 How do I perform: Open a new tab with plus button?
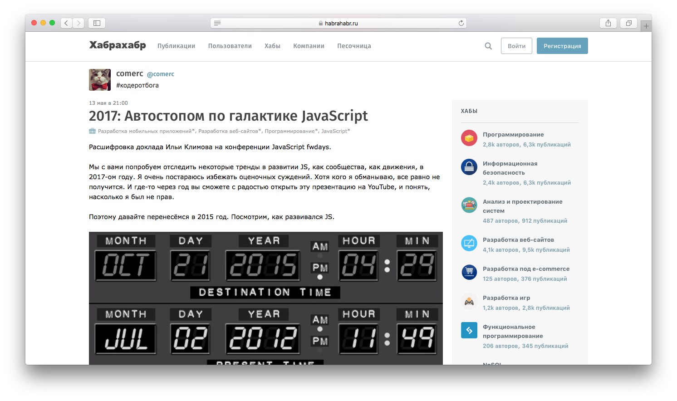tap(646, 26)
